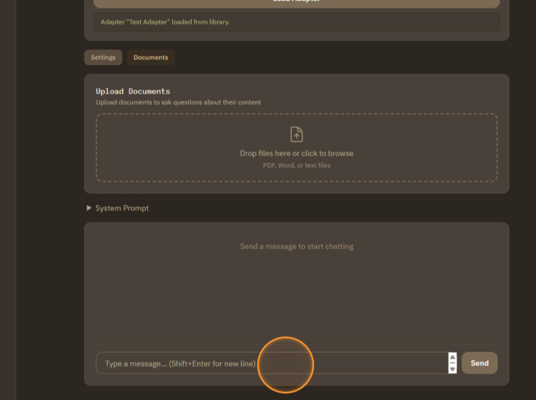Click the stepper down arrow beside Send
The width and height of the screenshot is (536, 400).
point(452,368)
